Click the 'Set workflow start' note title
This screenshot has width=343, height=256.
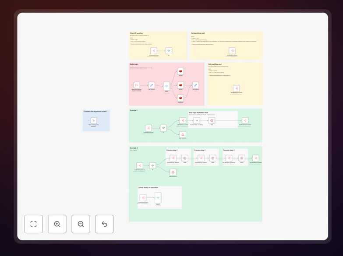[198, 33]
